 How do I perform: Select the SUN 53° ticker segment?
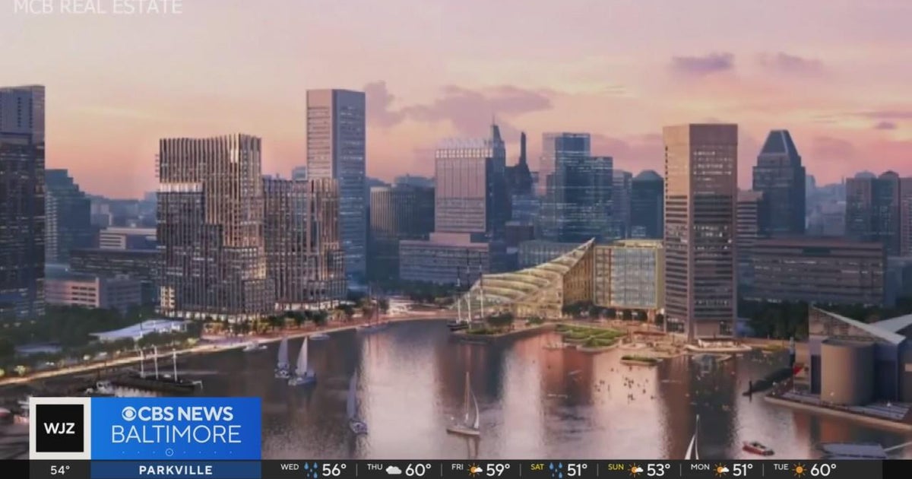tap(642, 468)
